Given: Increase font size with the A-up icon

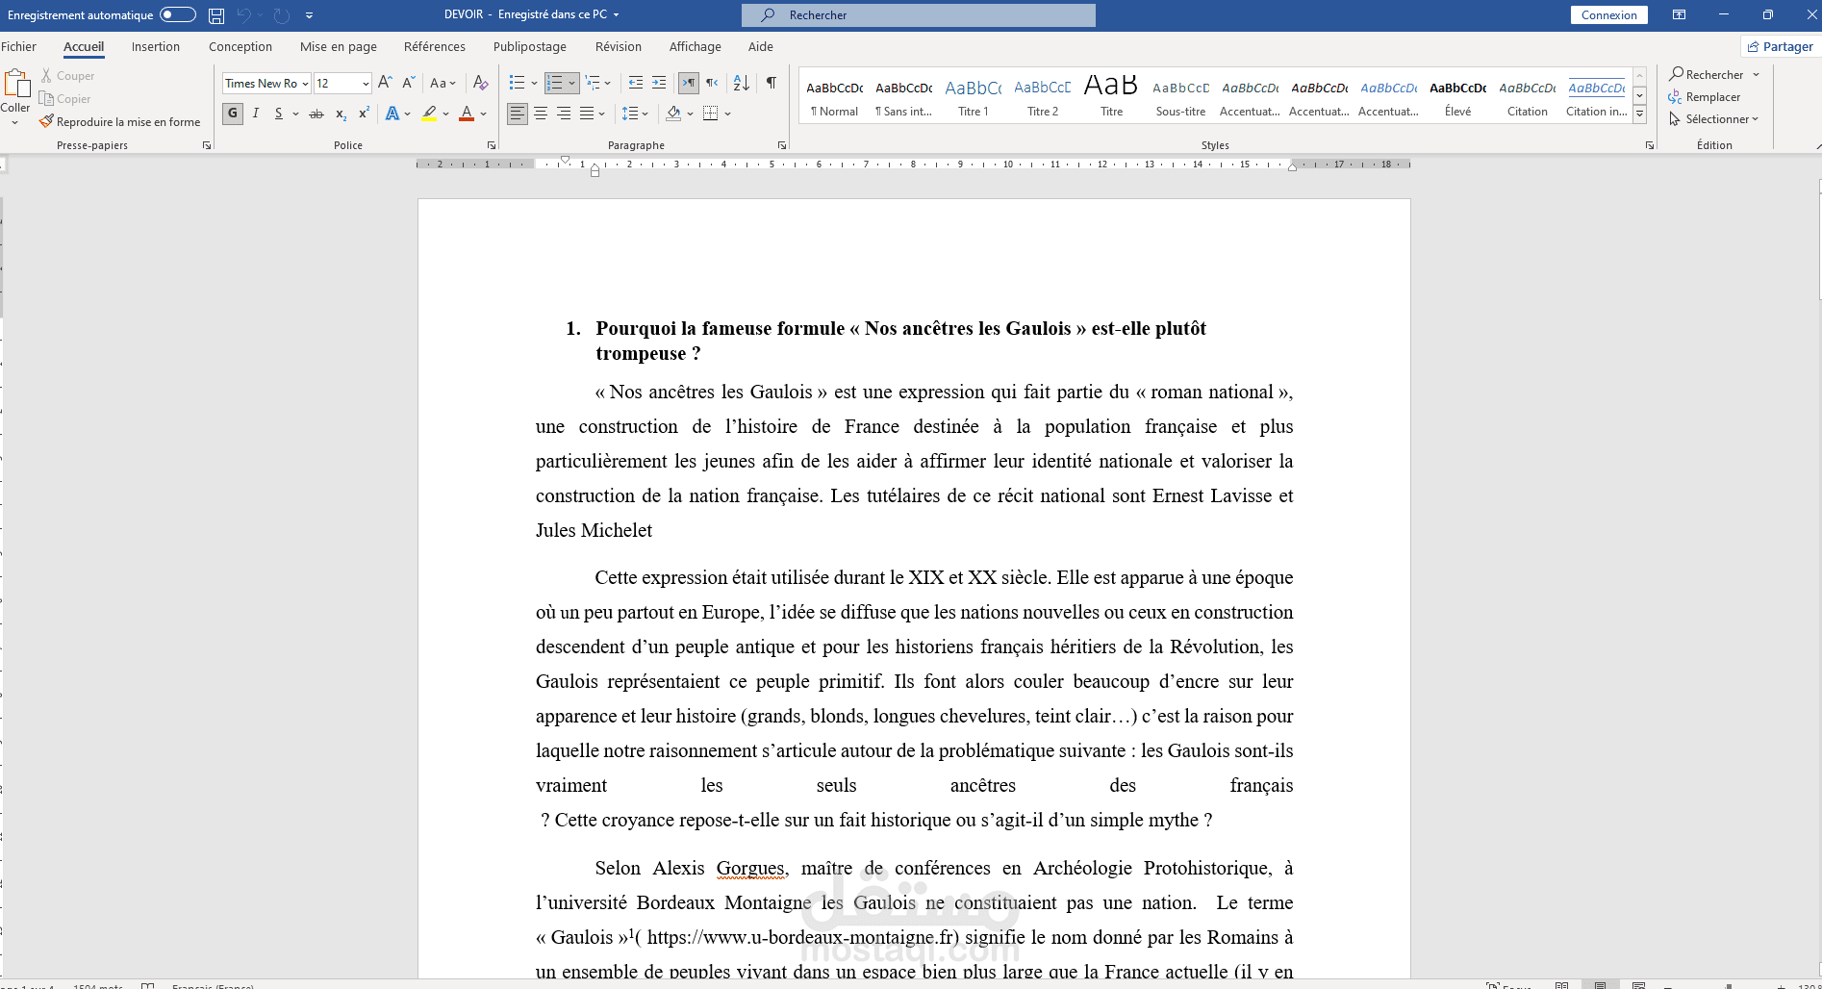Looking at the screenshot, I should point(385,83).
